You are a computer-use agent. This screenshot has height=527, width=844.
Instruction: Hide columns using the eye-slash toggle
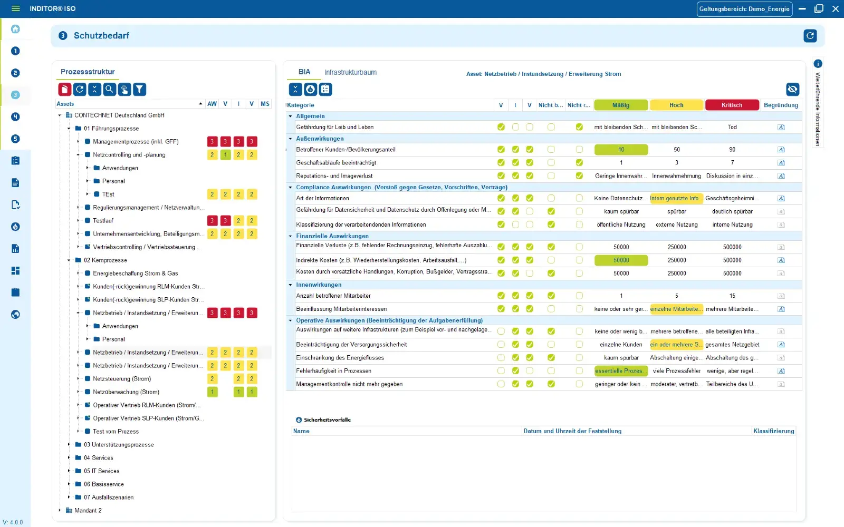tap(792, 89)
